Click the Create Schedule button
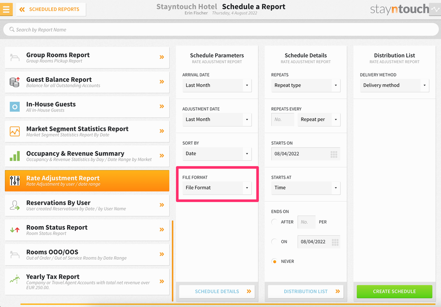Viewport: 441px width, 307px height. [x=395, y=292]
